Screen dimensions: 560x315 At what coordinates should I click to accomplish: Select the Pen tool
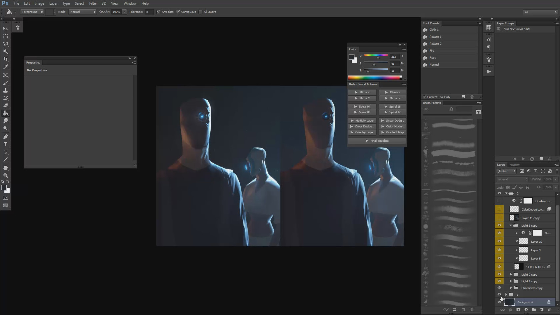coord(6,137)
